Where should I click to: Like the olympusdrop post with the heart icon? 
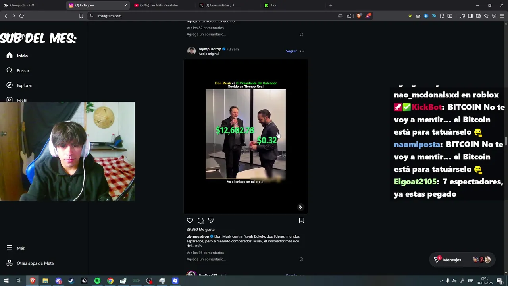coord(190,220)
